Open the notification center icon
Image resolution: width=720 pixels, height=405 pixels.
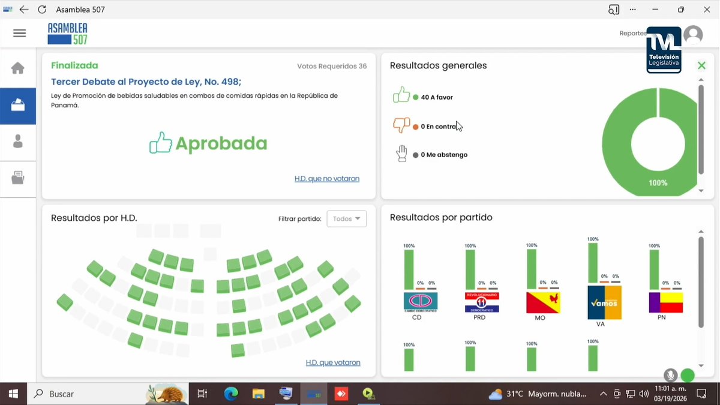(701, 394)
